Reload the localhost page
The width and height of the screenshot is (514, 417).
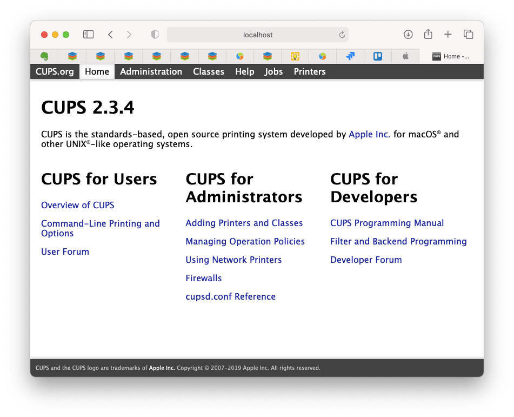point(342,34)
